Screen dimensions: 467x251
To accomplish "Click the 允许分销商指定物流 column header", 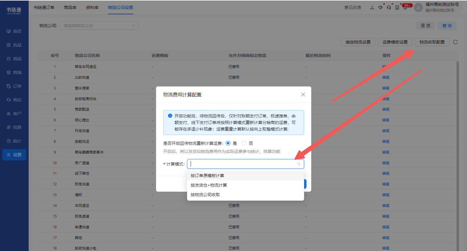I will 247,55.
